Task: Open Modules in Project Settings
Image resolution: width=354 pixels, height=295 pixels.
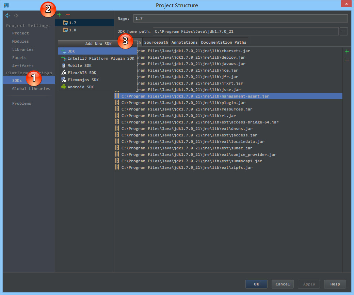Action: tap(20, 41)
